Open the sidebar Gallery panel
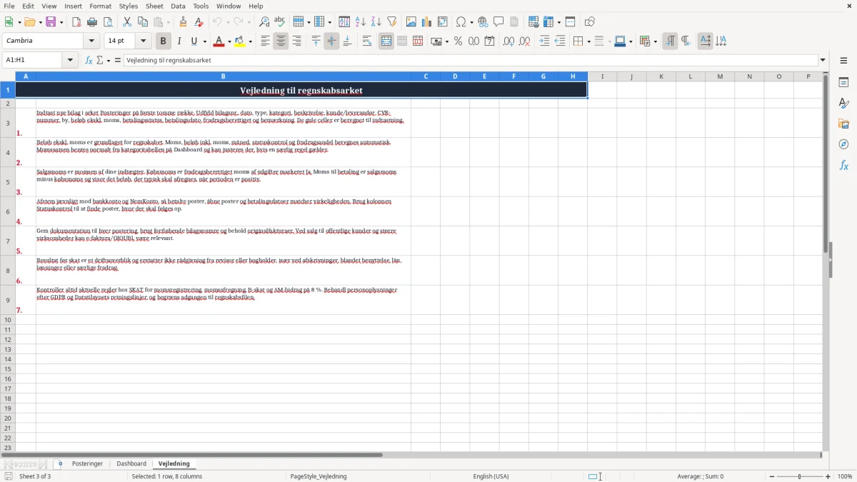This screenshot has height=482, width=857. point(843,124)
